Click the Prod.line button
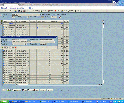The width and height of the screenshot is (124, 103). [x=29, y=11]
